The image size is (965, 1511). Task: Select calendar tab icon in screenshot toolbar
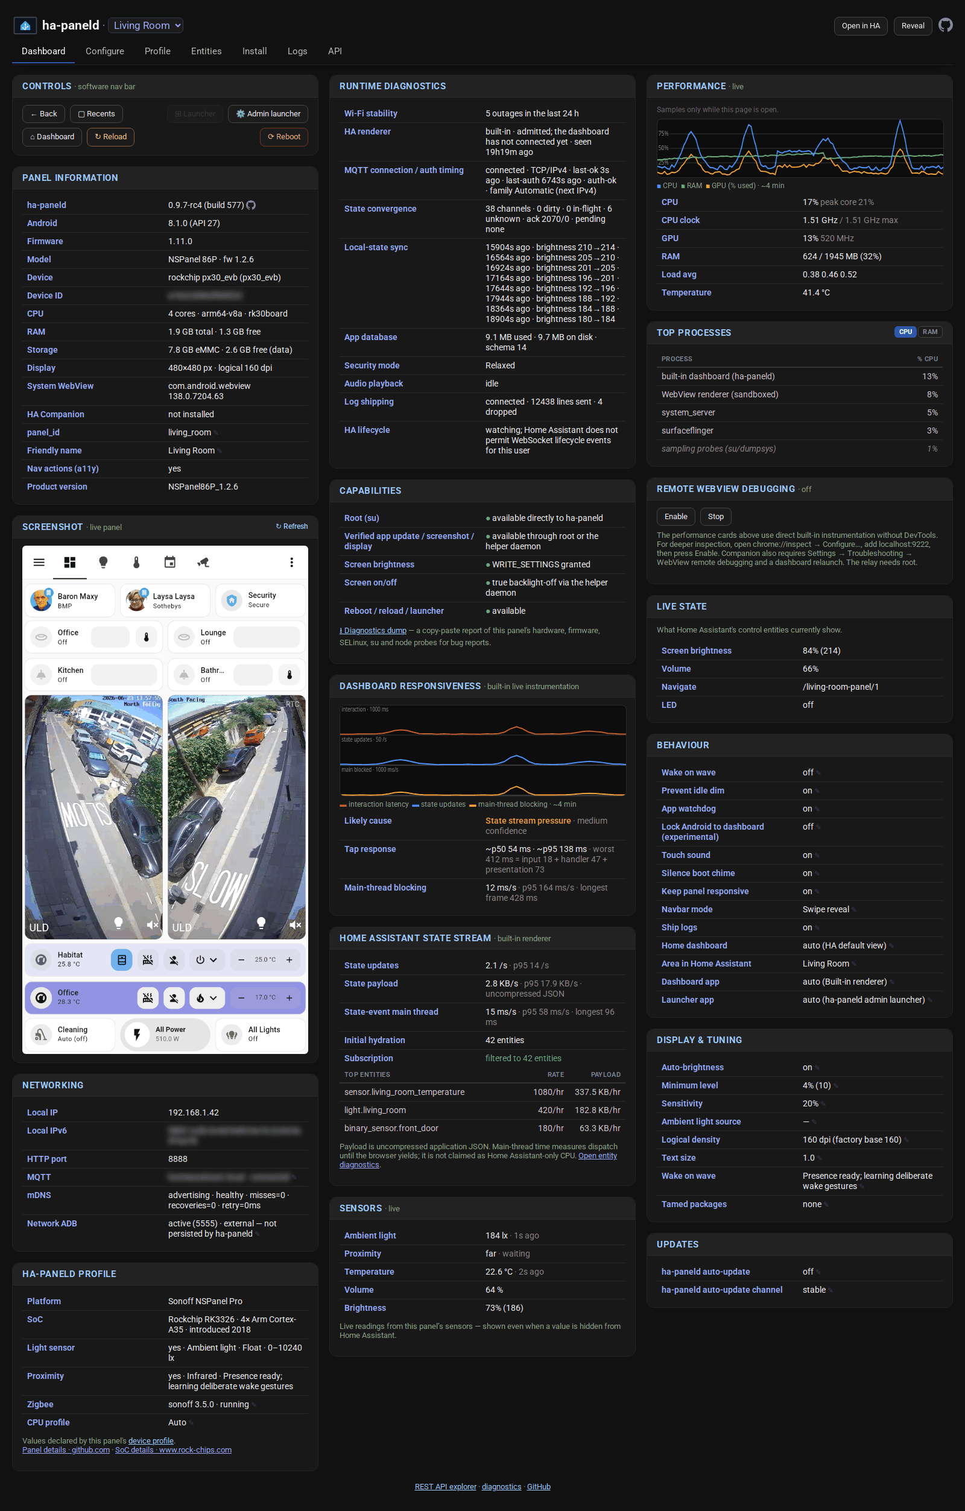169,562
